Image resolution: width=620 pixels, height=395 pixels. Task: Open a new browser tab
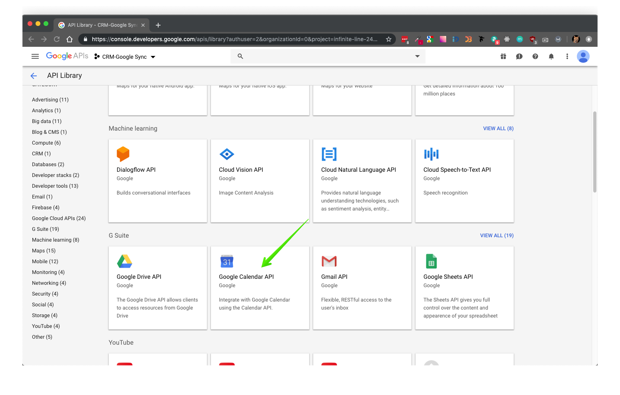tap(158, 25)
